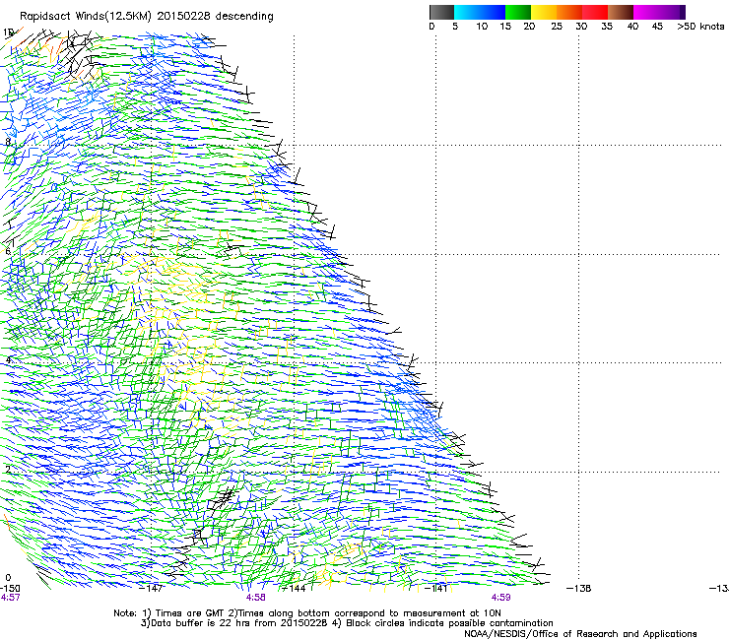
Task: Click the 'NOAA/NESDIS/Office of Research and Applications' credit
Action: (580, 634)
